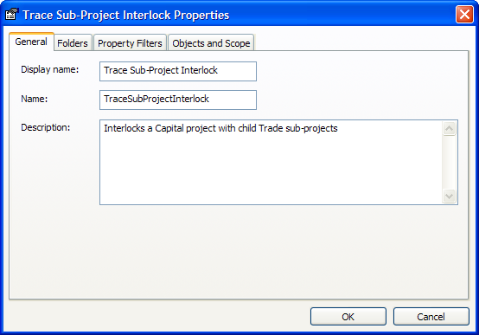Screen dimensions: 479x335
Task: Click the Name label
Action: [x=35, y=99]
